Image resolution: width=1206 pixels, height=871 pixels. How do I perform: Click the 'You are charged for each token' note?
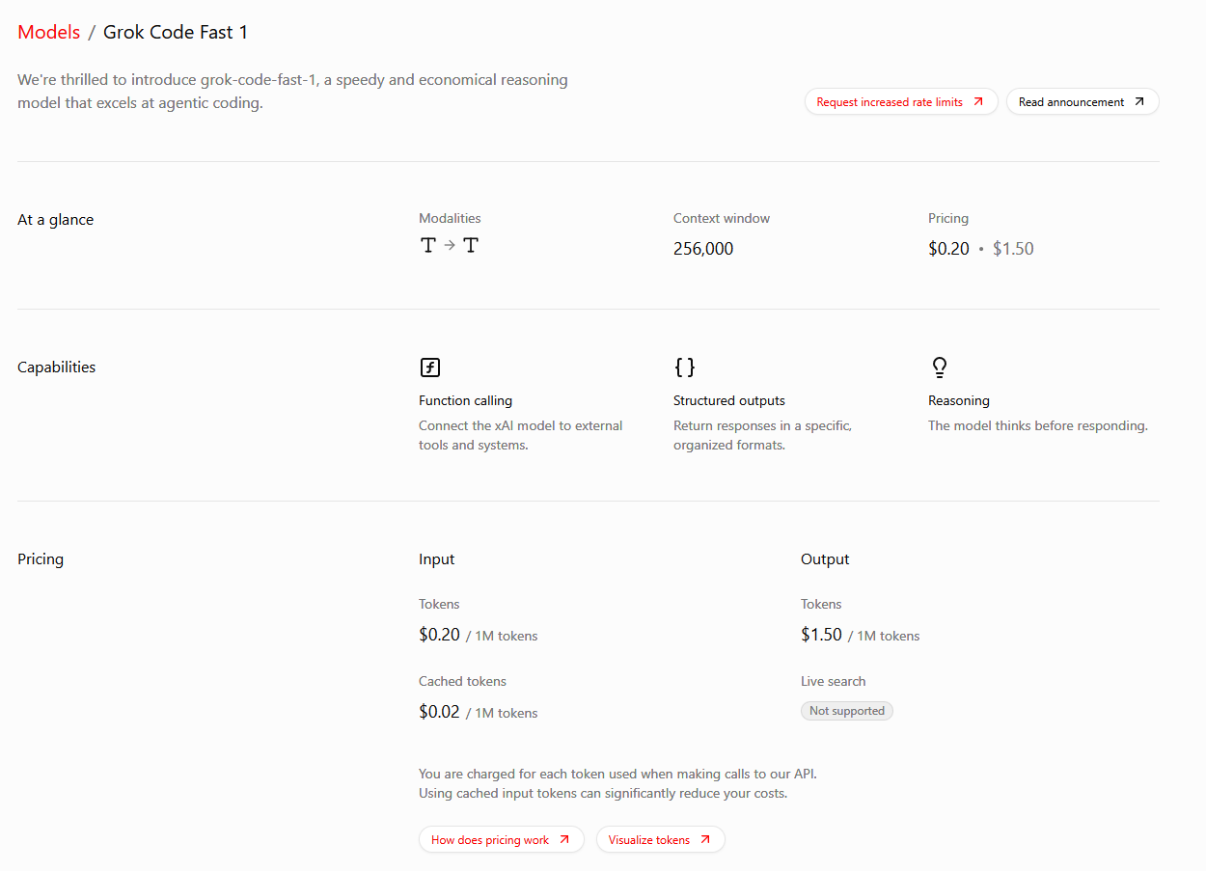(x=618, y=783)
